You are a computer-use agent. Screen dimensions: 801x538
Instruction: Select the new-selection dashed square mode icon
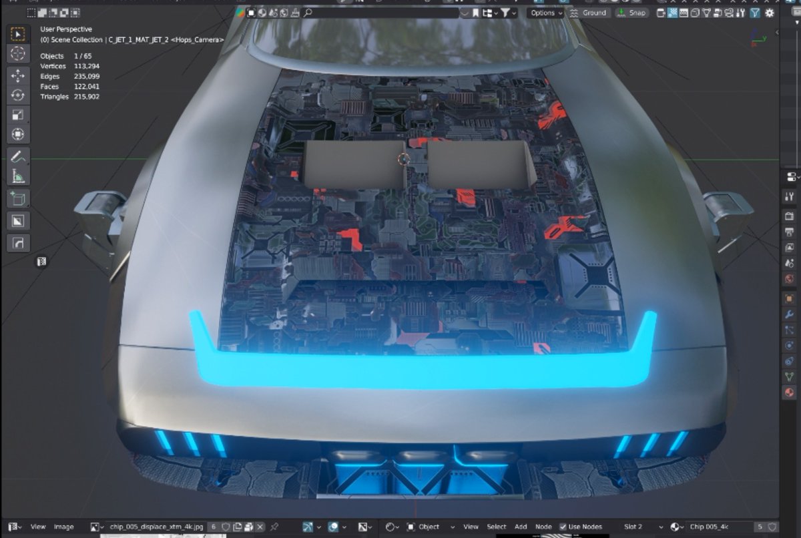click(x=31, y=13)
